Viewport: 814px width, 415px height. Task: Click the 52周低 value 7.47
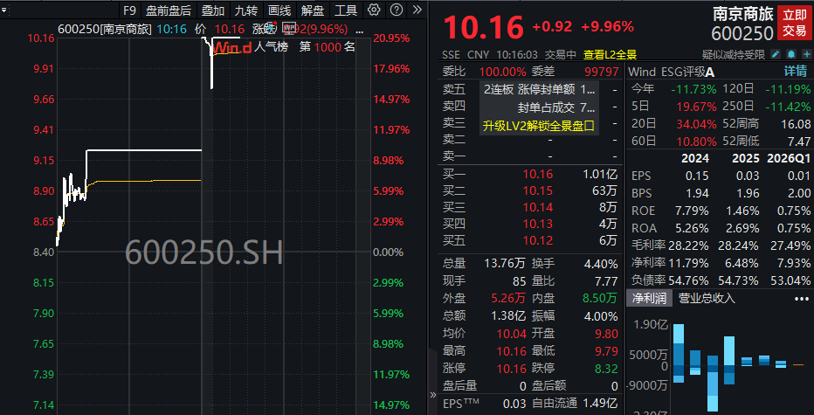coord(799,142)
